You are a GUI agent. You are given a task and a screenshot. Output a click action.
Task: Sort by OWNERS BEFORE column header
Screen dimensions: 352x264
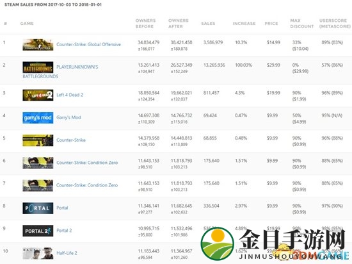tap(145, 23)
